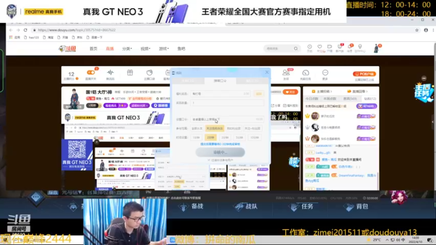The width and height of the screenshot is (436, 245).
Task: Open the notifications bell icon in the header
Action: point(349,47)
